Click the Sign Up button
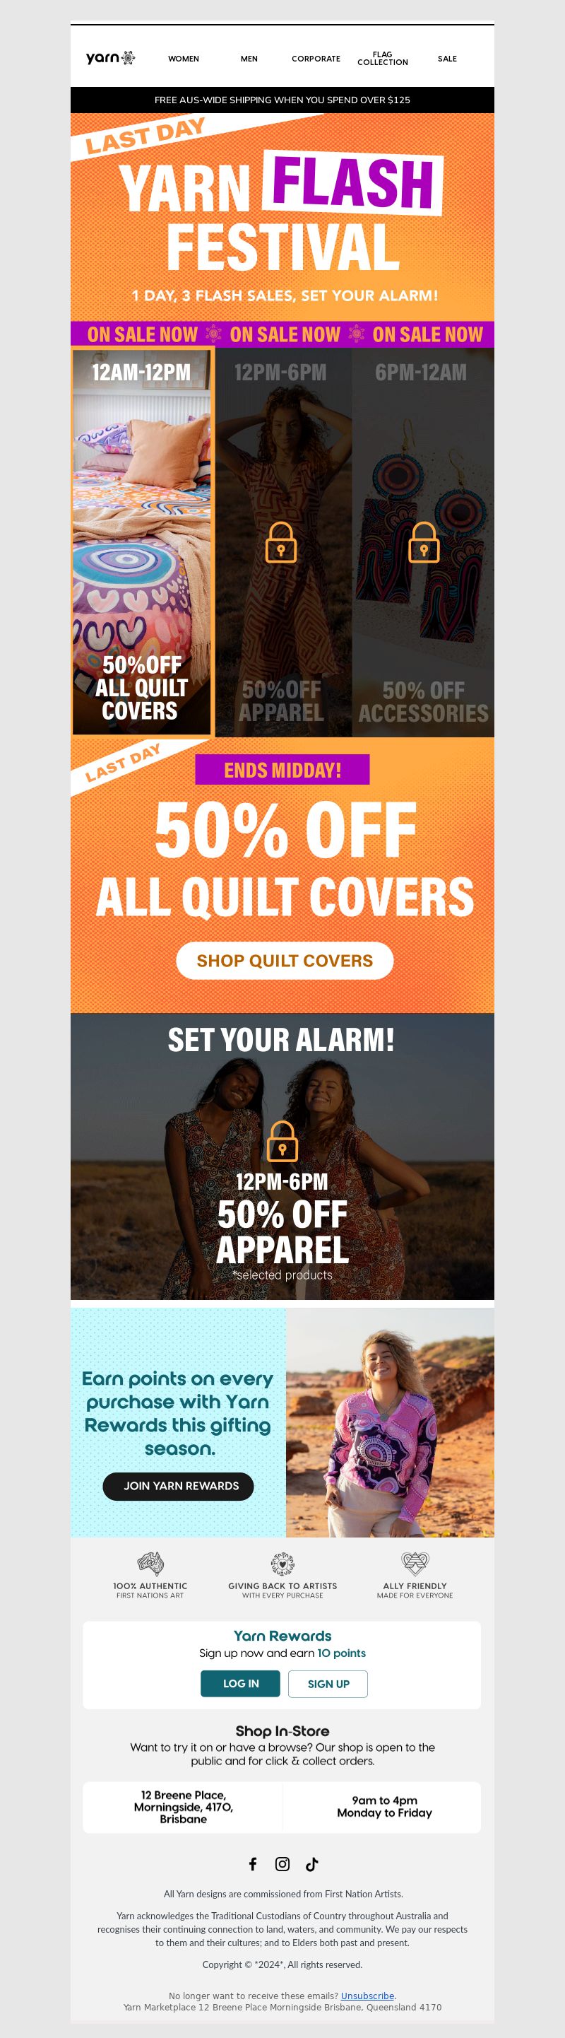 (328, 1684)
